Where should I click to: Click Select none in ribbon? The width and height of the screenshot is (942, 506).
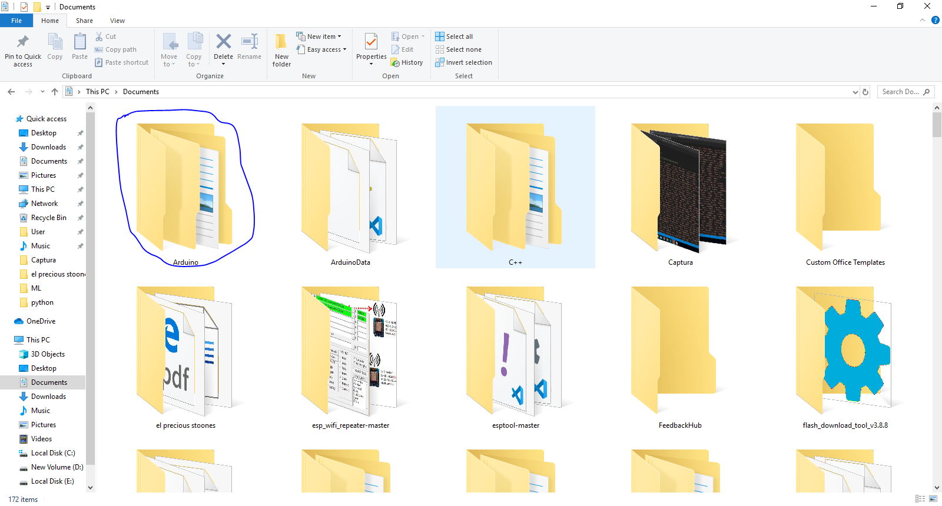pos(458,49)
